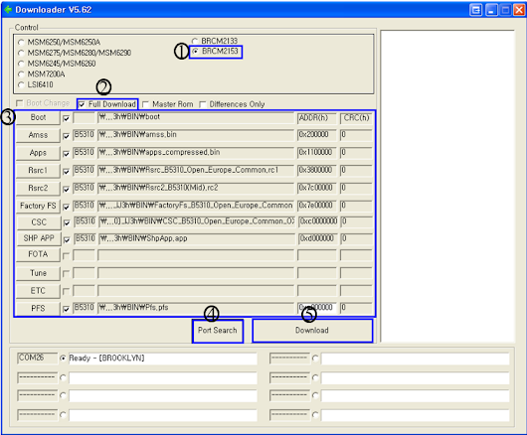Enable the Differences Only checkbox

click(x=202, y=104)
